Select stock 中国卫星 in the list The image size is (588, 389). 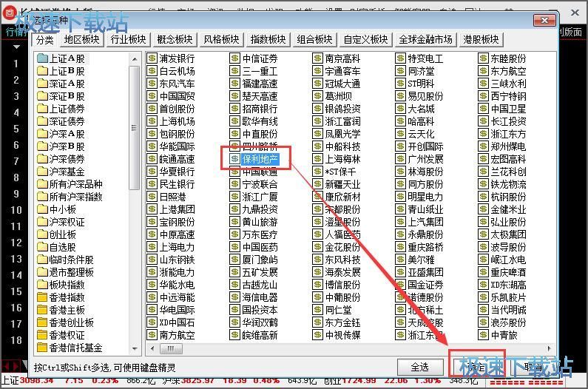pyautogui.click(x=502, y=109)
